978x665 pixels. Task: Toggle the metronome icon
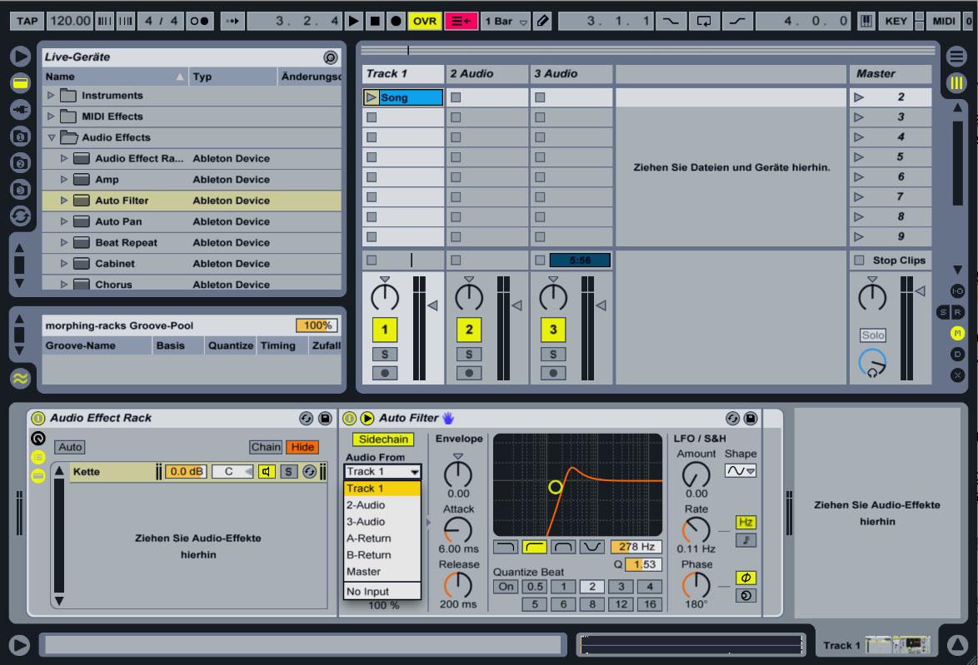[x=200, y=21]
